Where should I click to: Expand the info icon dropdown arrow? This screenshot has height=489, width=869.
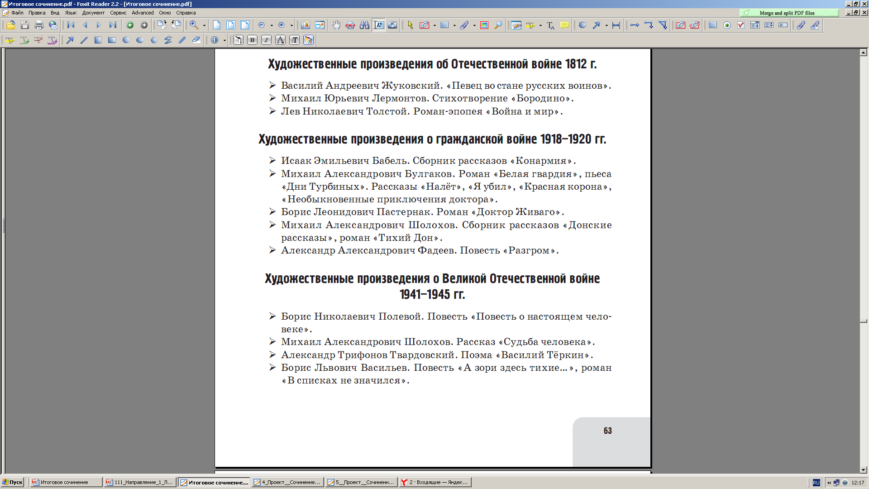pyautogui.click(x=224, y=40)
